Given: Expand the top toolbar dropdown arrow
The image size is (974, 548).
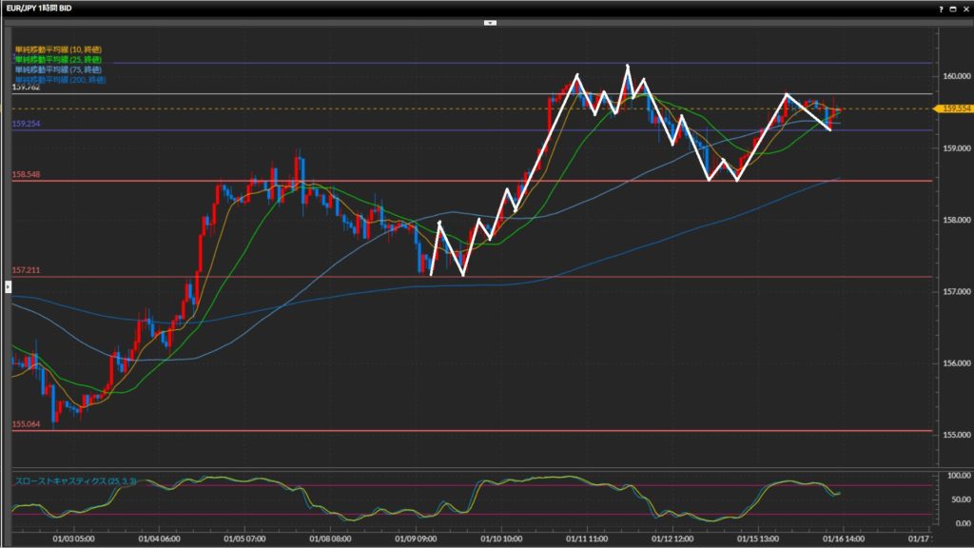Looking at the screenshot, I should click(x=489, y=21).
